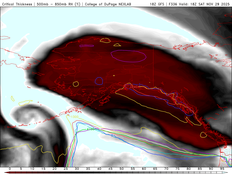This screenshot has width=232, height=174.
Task: Click the colorbar tick label "85"
Action: [x=200, y=169]
